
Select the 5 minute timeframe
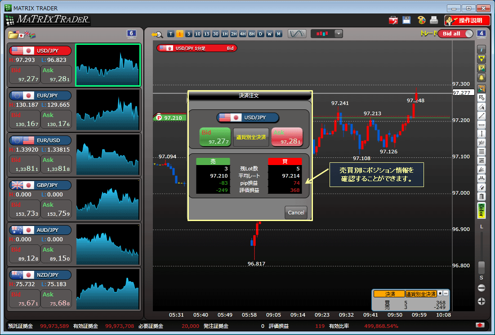(x=189, y=34)
